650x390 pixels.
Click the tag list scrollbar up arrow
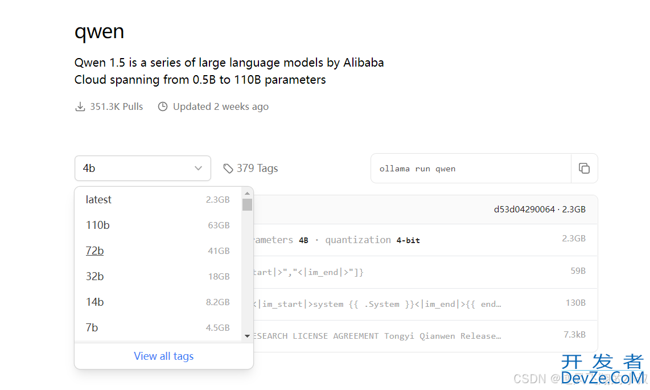click(x=248, y=193)
